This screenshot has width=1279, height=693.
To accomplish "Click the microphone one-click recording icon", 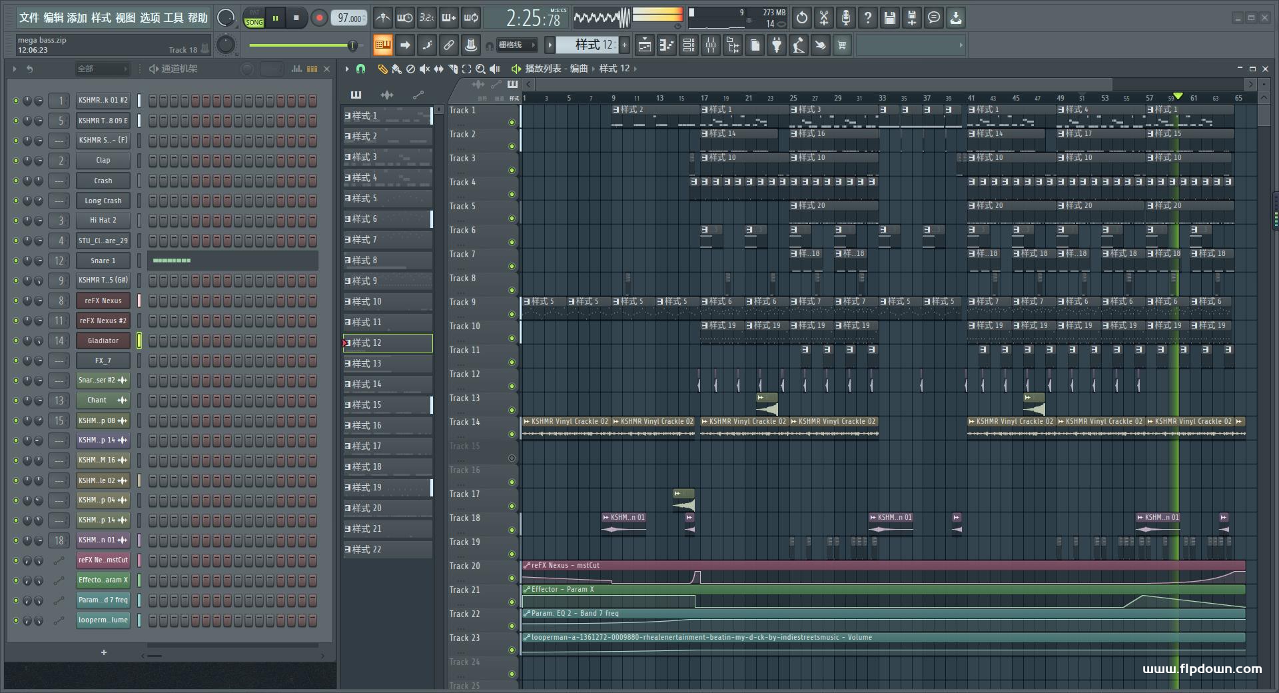I will (x=846, y=18).
